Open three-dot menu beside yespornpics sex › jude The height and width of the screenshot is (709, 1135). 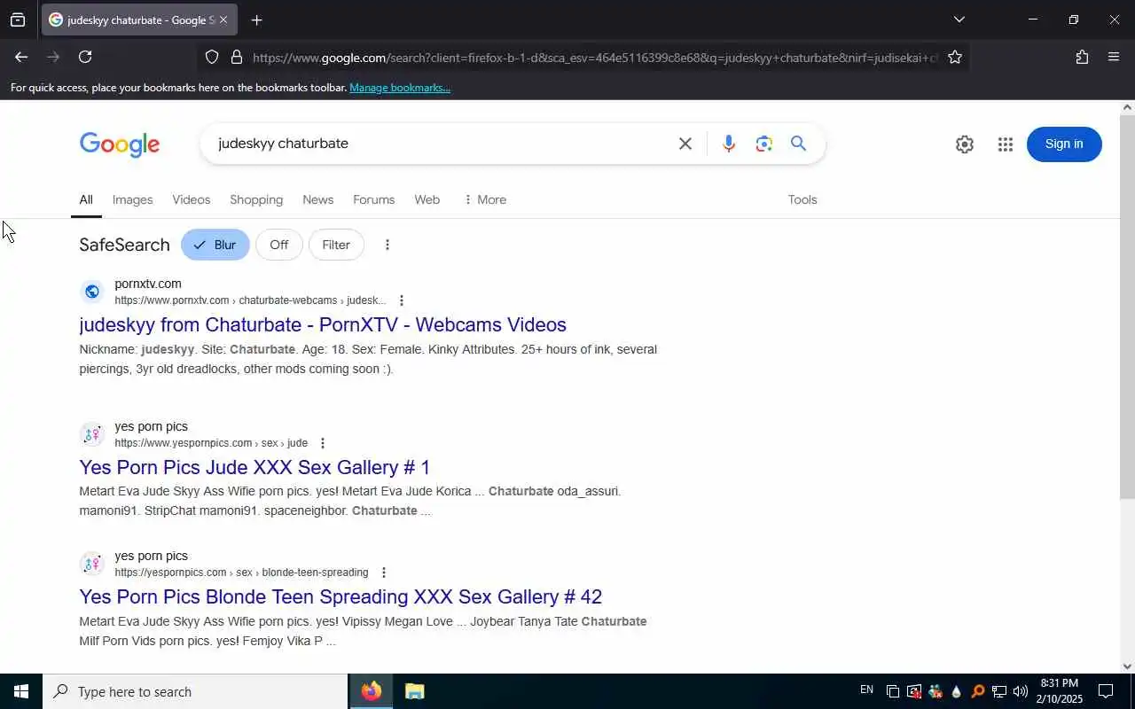tap(323, 443)
